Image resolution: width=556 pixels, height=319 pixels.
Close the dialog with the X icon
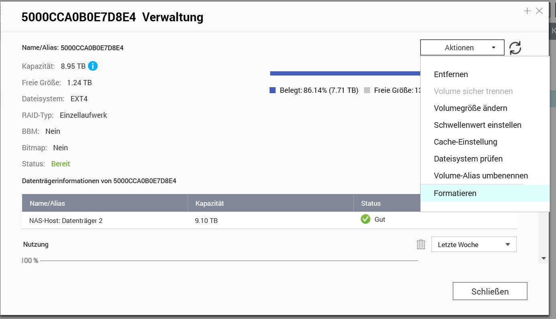[x=539, y=11]
